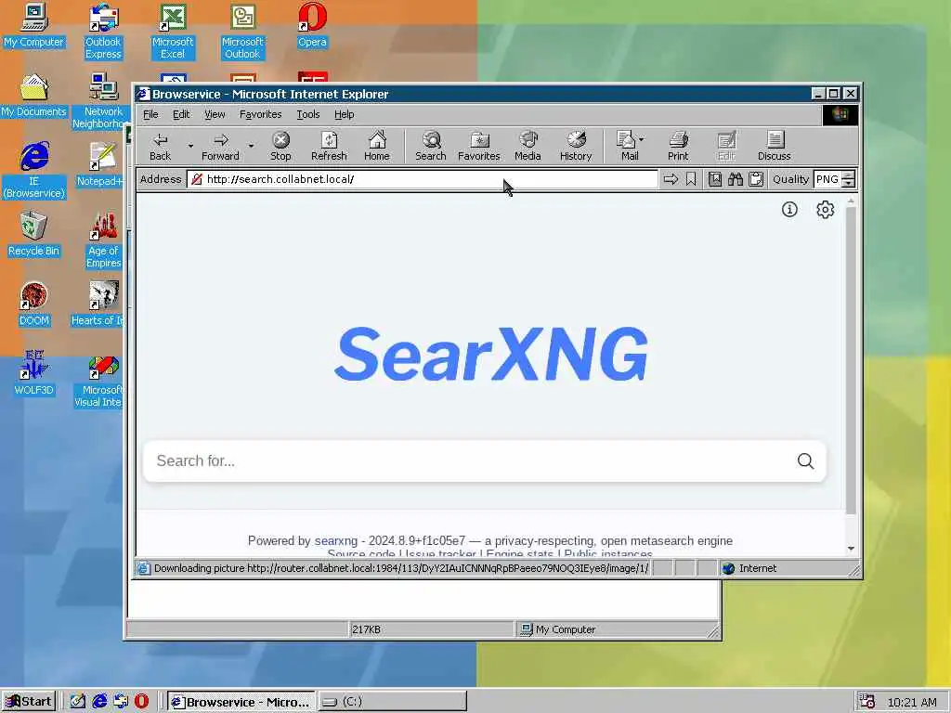Open the File menu

(x=150, y=114)
